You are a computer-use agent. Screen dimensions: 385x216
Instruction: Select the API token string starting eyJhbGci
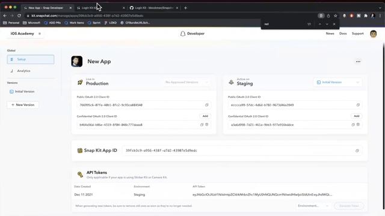(x=262, y=194)
